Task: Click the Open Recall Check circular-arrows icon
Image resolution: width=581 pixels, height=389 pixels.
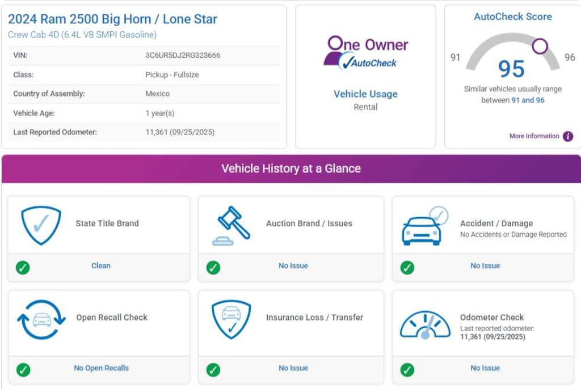Action: (41, 319)
